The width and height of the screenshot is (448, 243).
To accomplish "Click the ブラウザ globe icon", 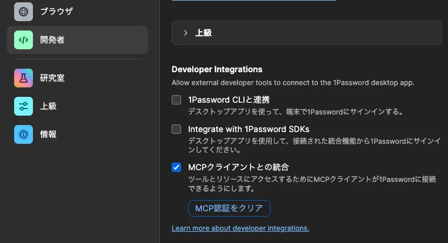I will pos(24,12).
